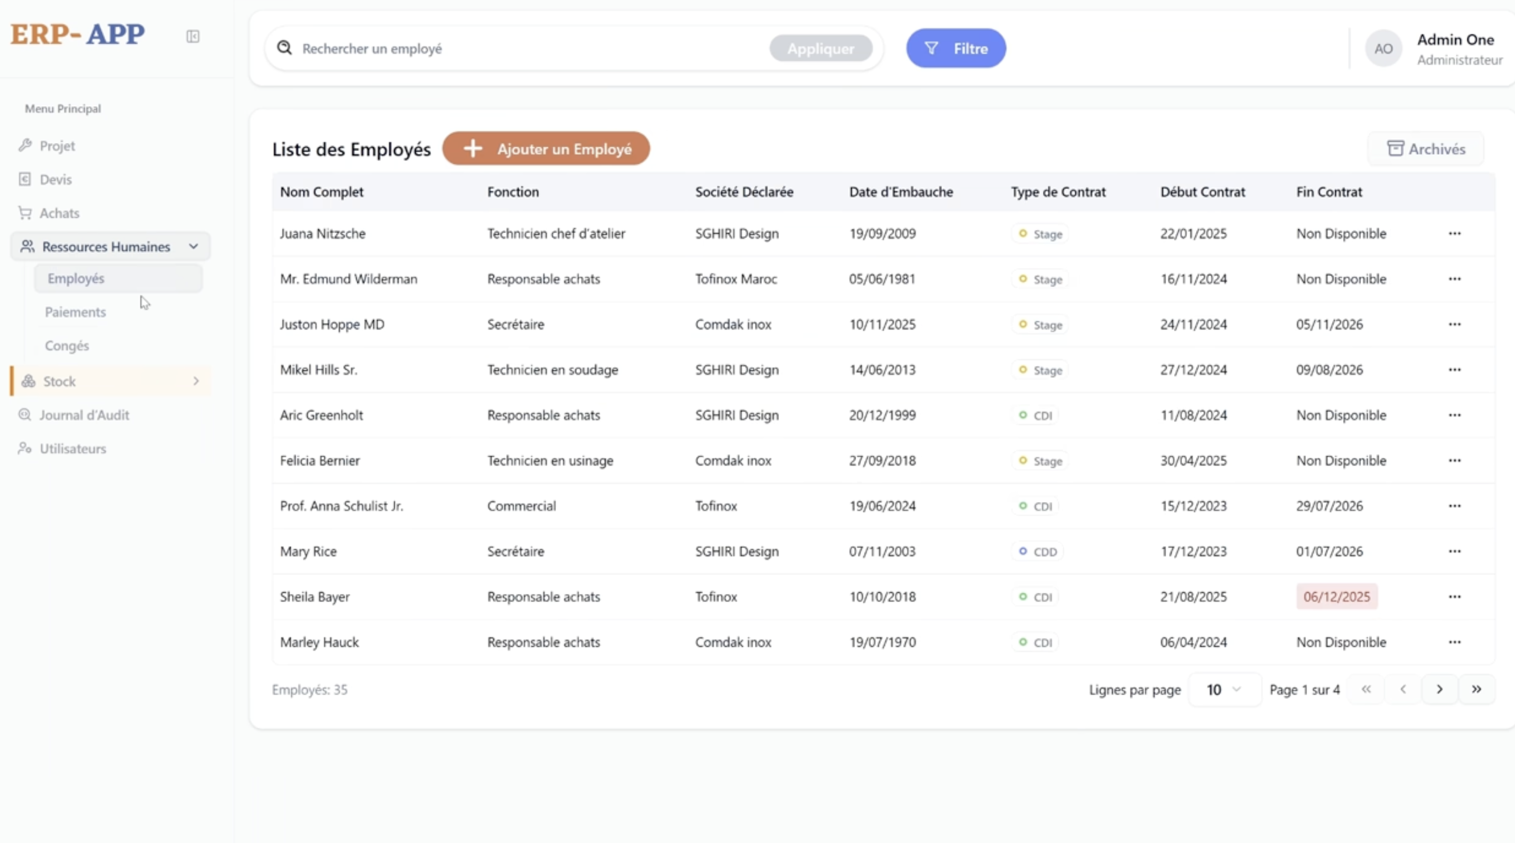Open the three-dot menu for Sheila Bayer
Viewport: 1515px width, 843px height.
point(1454,597)
